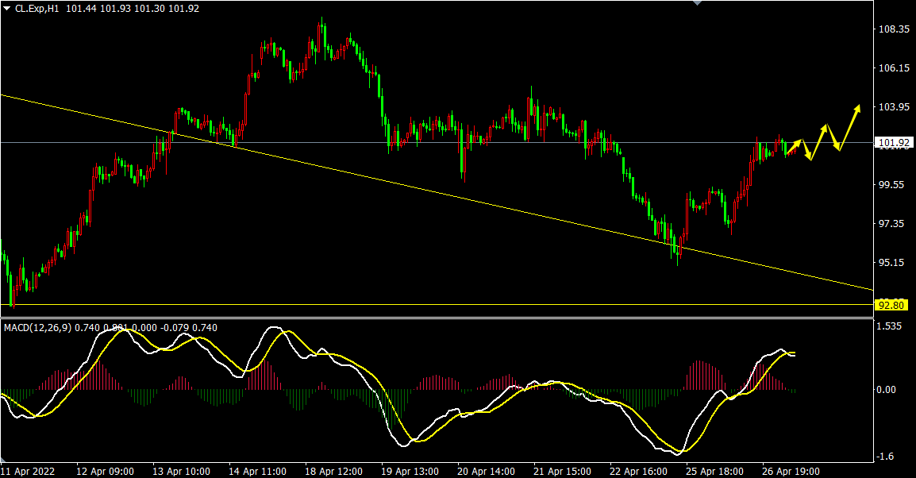Click the 22 Apr 16:00 time axis label
The height and width of the screenshot is (478, 916).
[x=637, y=471]
